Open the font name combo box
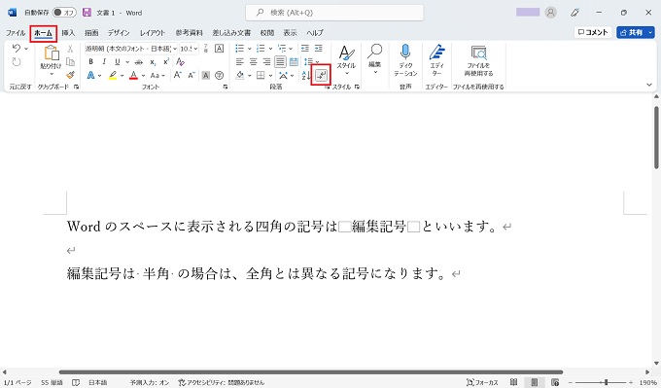The width and height of the screenshot is (661, 388). (130, 49)
